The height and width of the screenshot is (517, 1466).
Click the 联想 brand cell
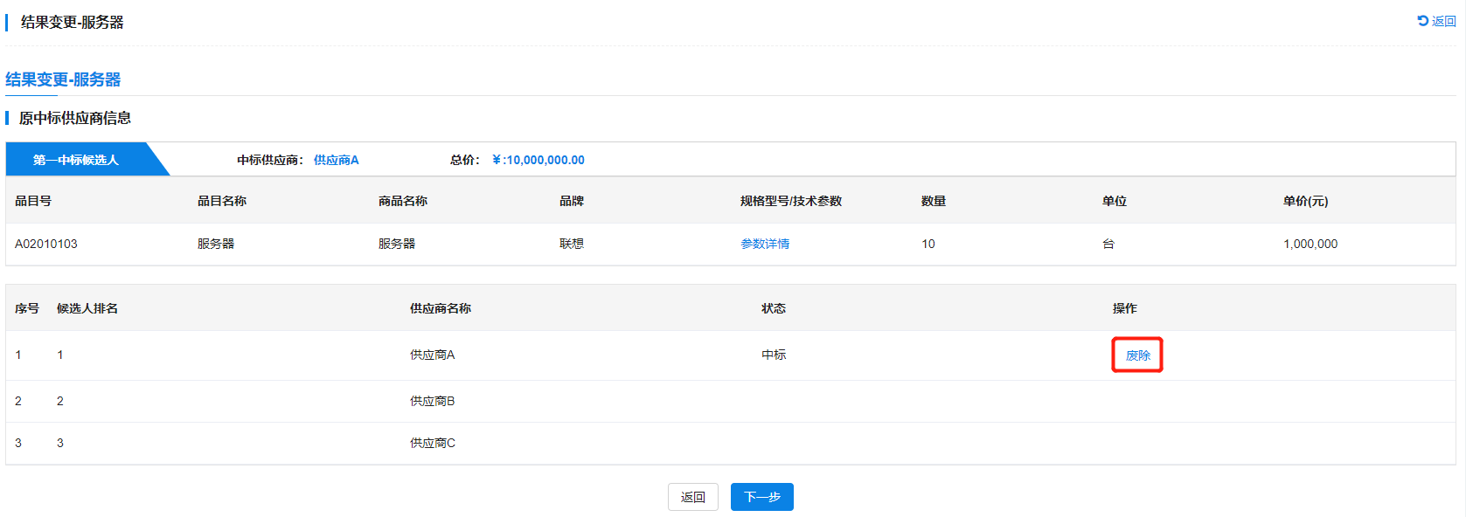[x=572, y=244]
